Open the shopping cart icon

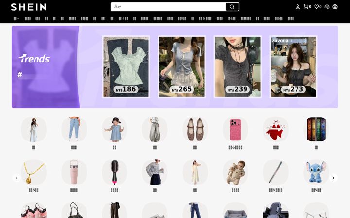coord(307,7)
